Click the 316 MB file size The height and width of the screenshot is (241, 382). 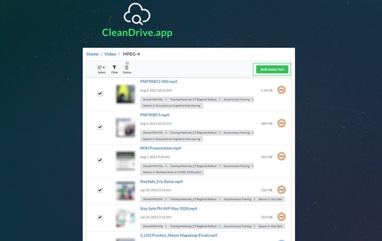pos(266,190)
